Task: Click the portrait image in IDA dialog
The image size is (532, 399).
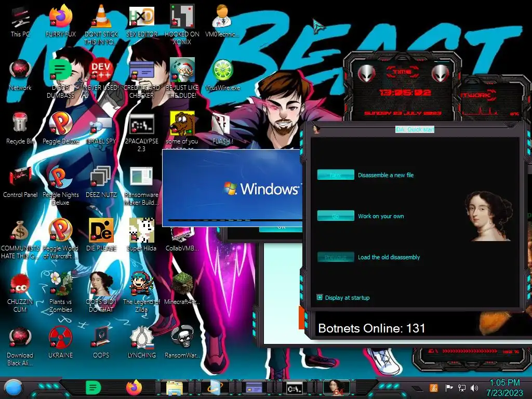Action: pyautogui.click(x=488, y=216)
